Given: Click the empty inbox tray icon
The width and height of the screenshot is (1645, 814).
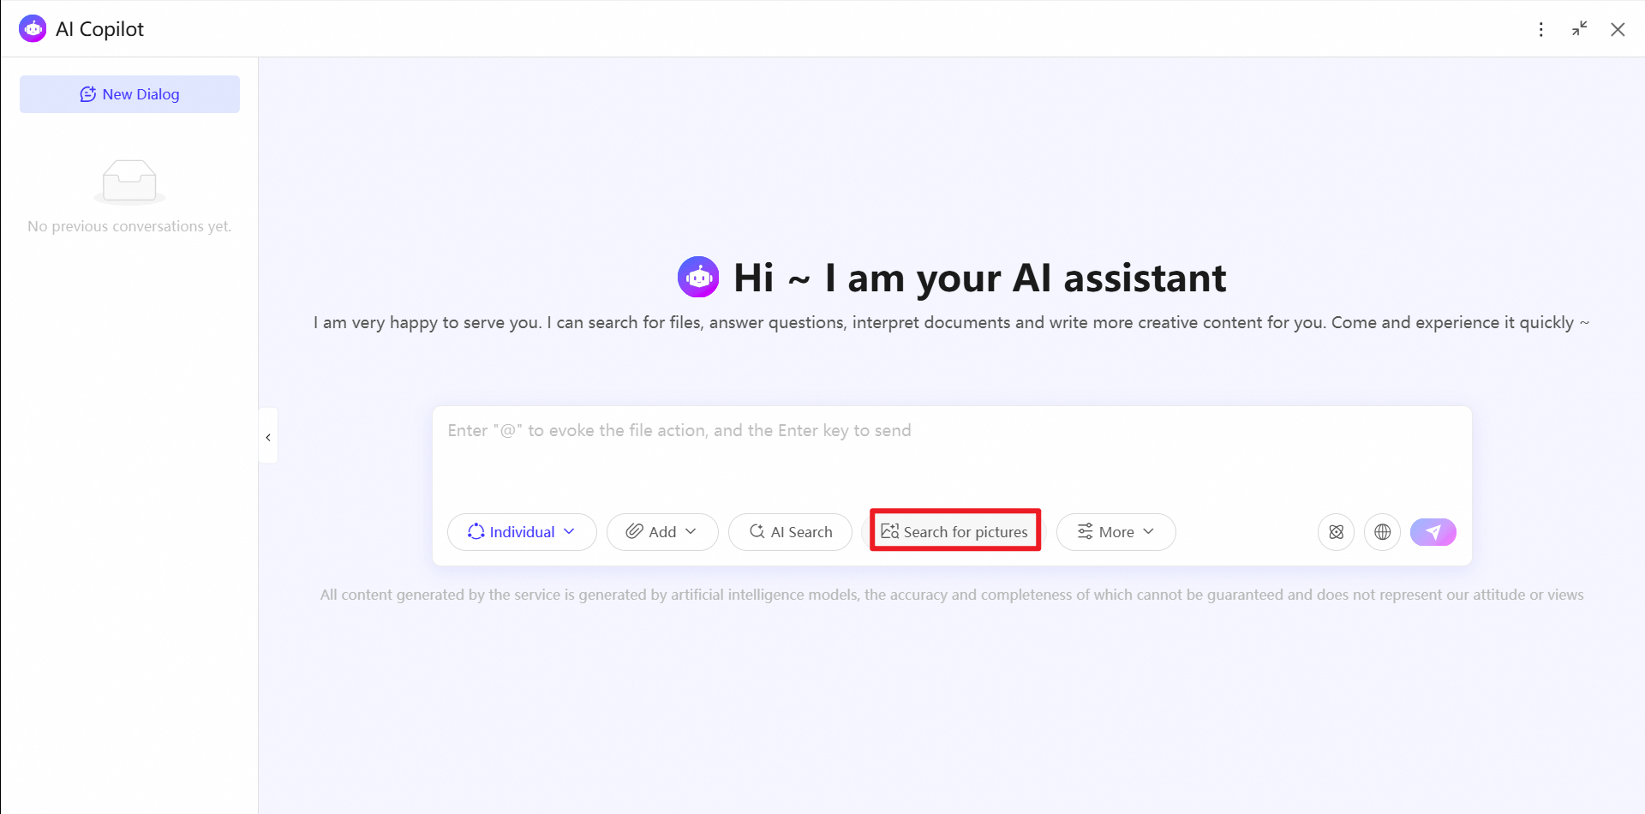Looking at the screenshot, I should tap(129, 182).
